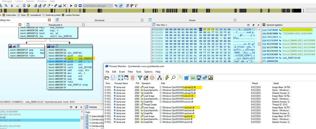
Task: Click the Unexplored color legend swatch
Action: (x=28, y=15)
